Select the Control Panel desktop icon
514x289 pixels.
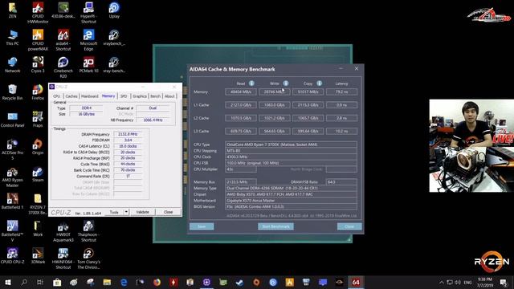pos(13,120)
